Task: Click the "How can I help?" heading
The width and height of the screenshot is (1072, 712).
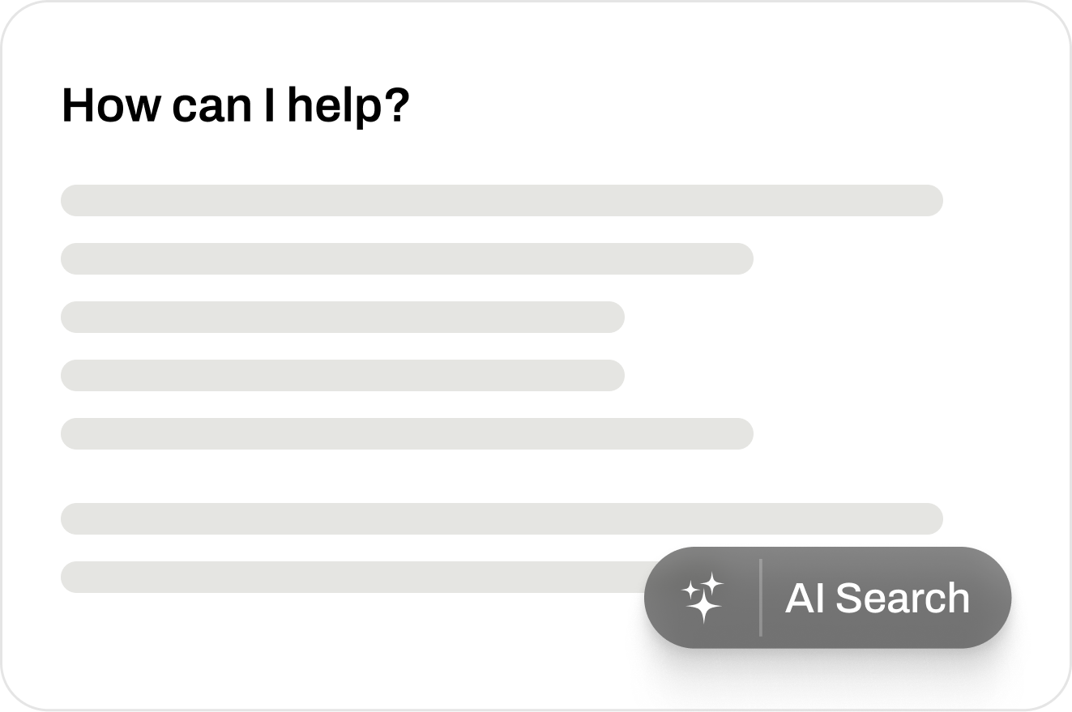Action: click(x=236, y=105)
